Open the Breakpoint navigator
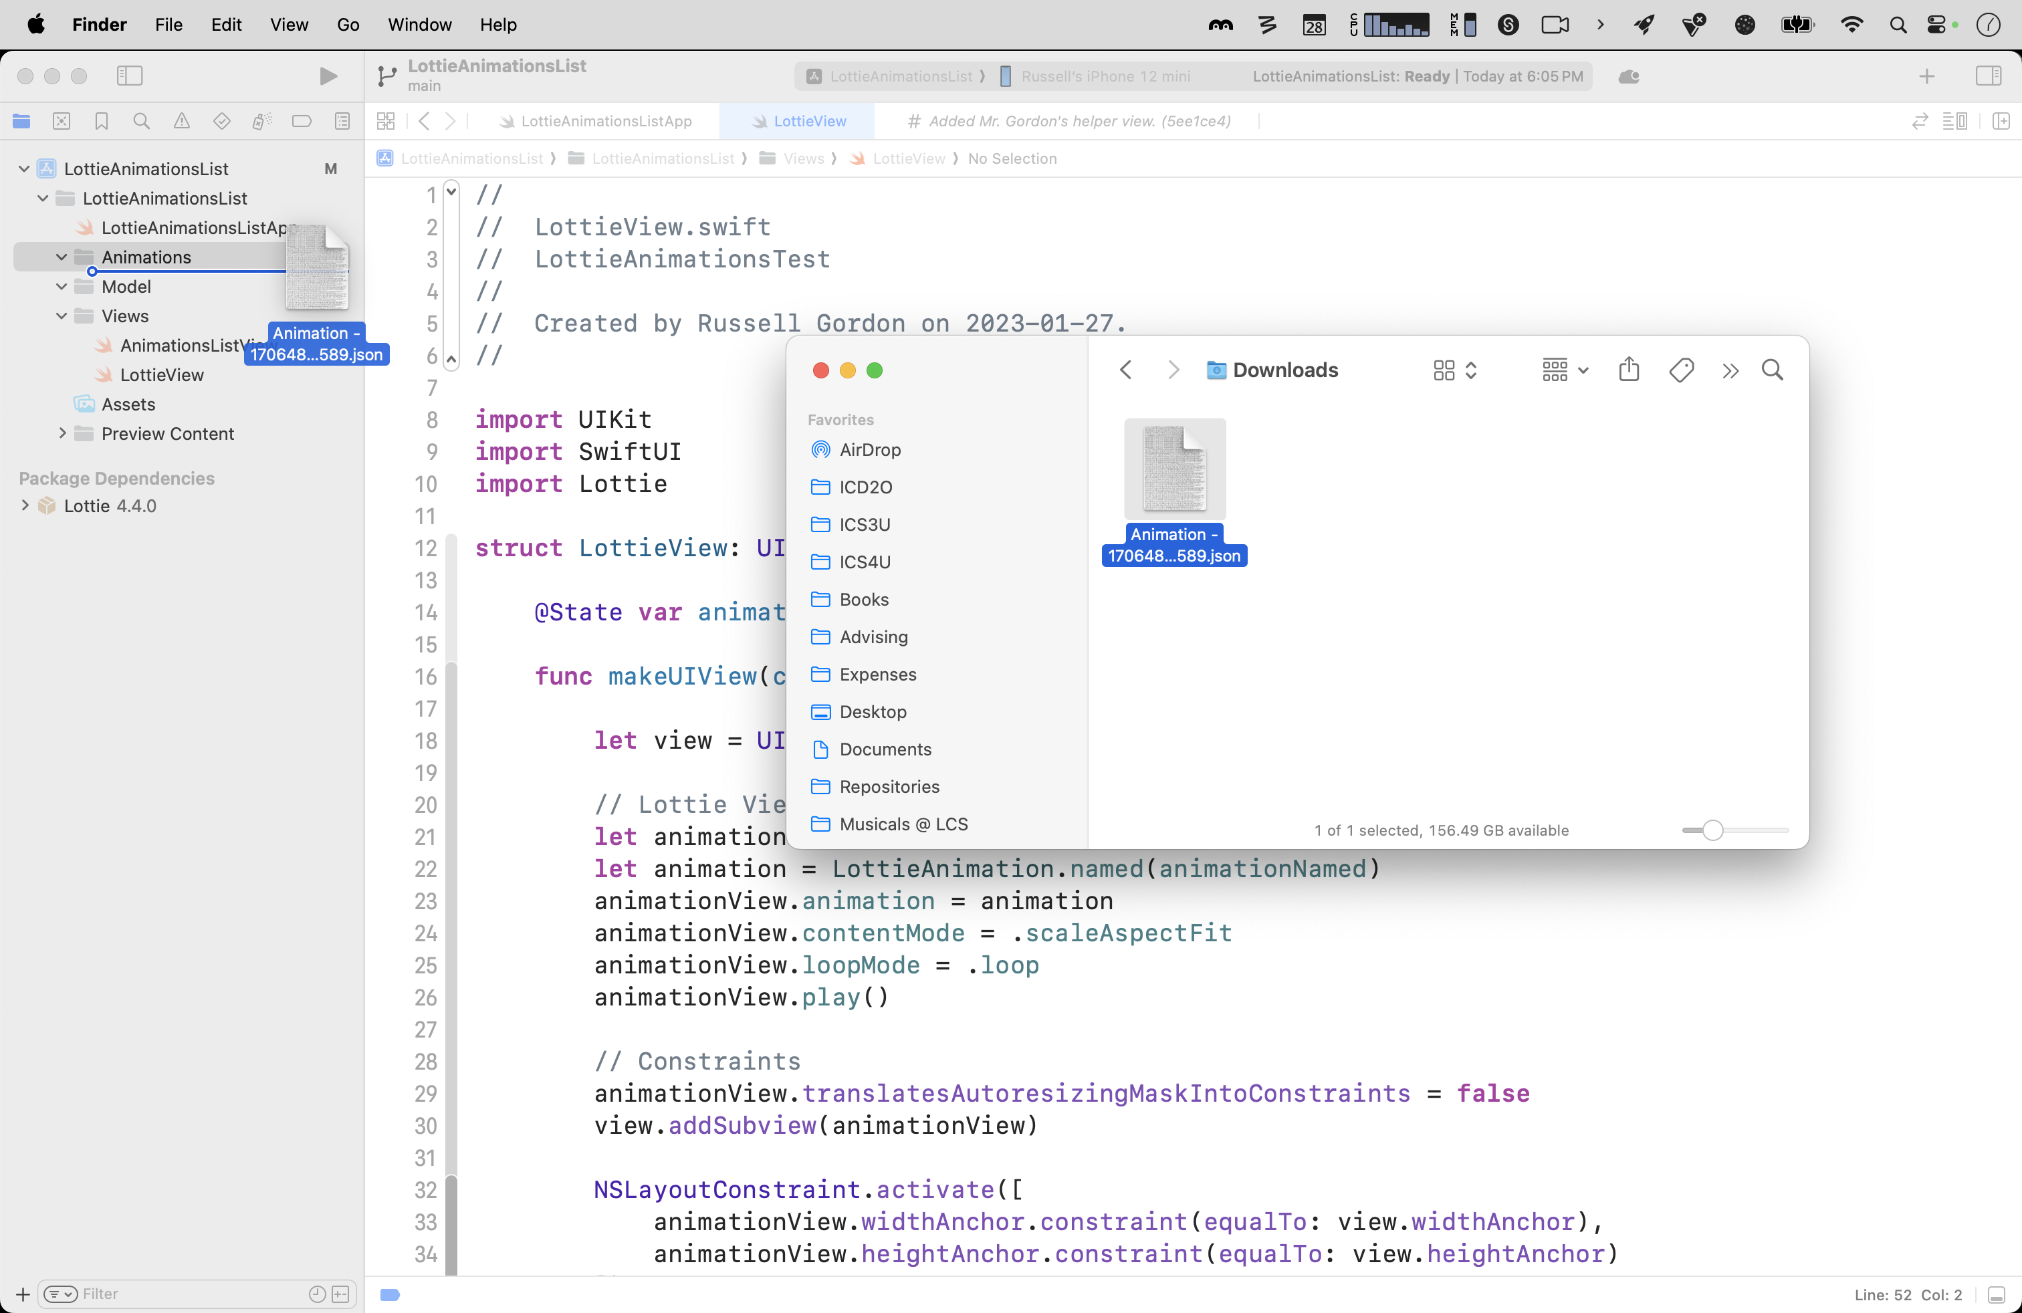The width and height of the screenshot is (2022, 1313). 302,122
